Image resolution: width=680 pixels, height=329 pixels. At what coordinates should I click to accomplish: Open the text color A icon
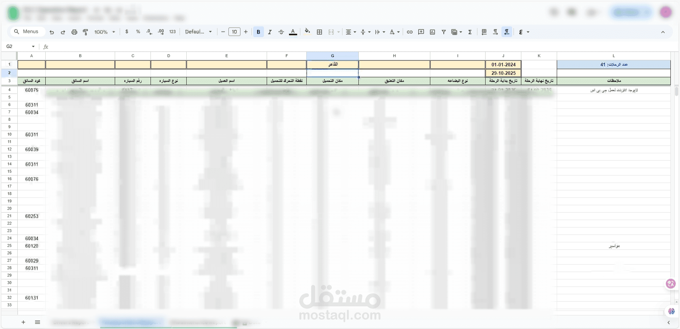pos(293,32)
